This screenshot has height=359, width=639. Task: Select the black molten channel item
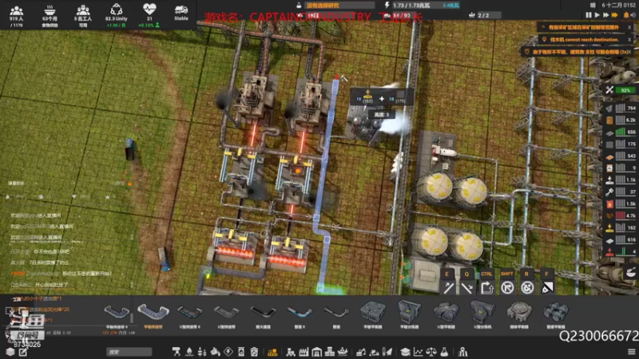coord(264,315)
